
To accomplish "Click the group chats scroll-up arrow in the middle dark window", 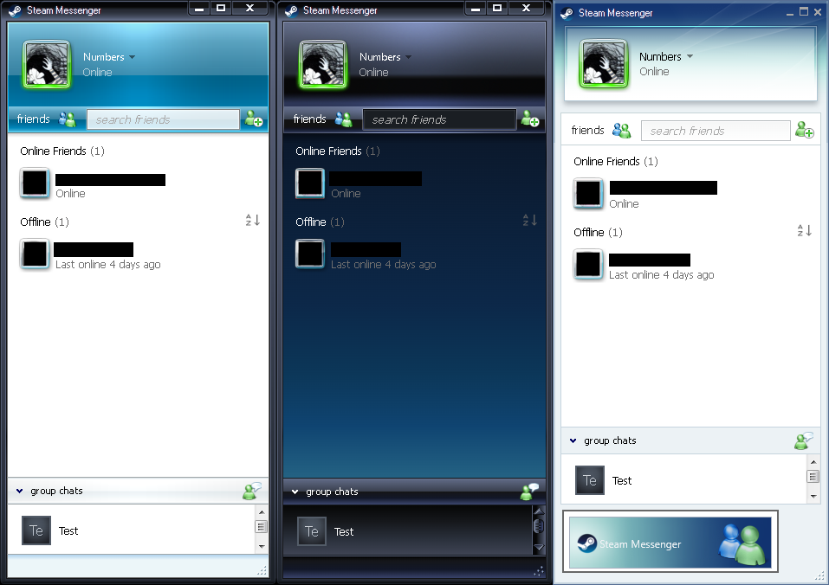I will [539, 511].
